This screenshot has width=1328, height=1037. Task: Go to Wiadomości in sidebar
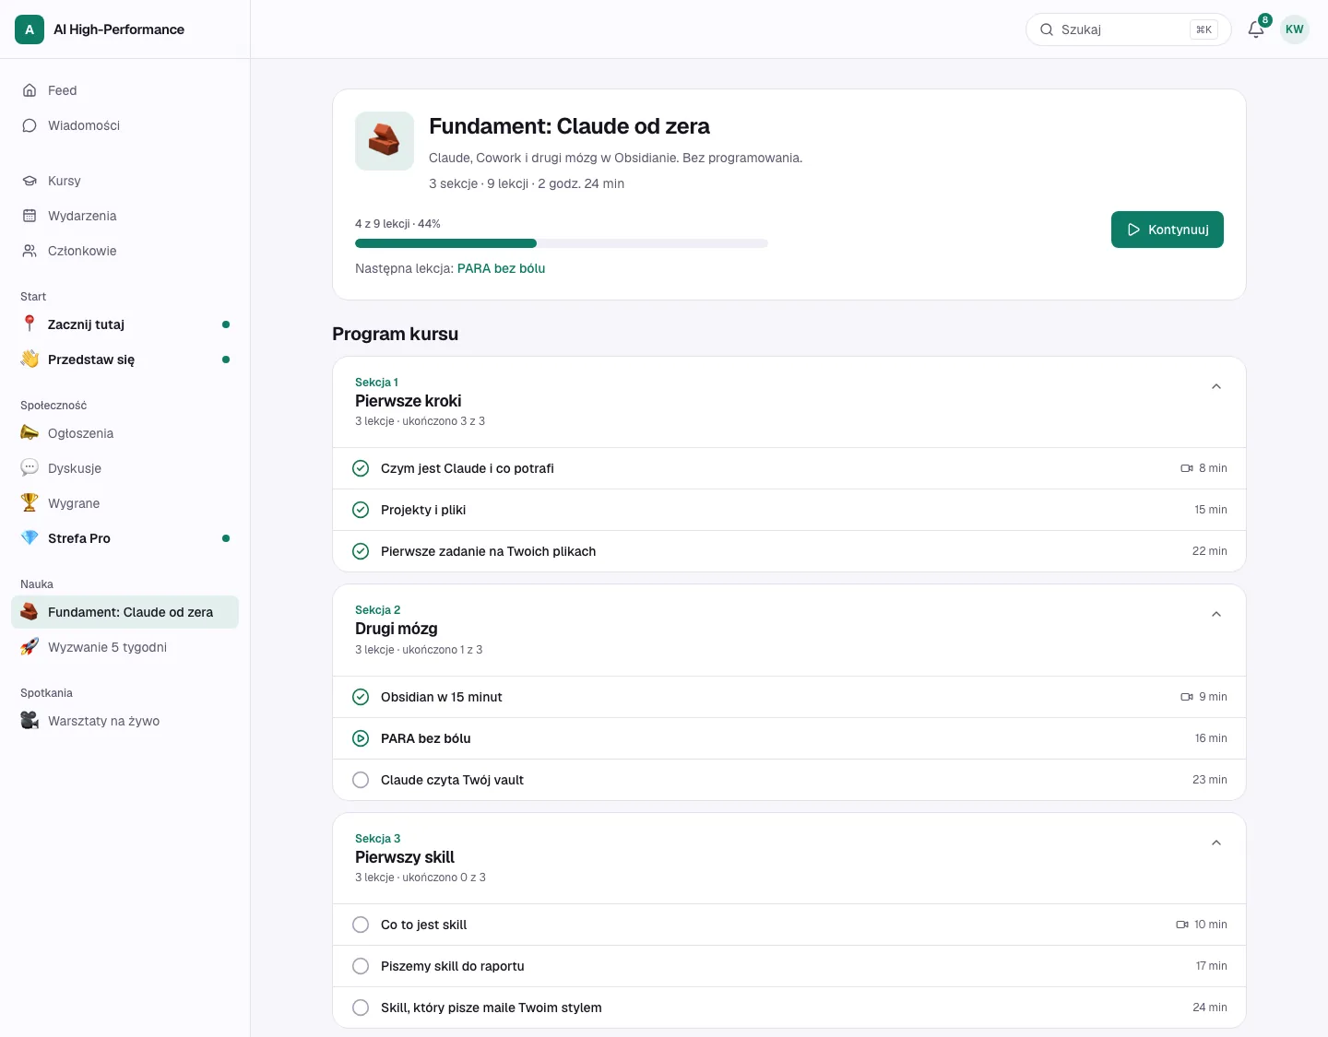tap(125, 125)
